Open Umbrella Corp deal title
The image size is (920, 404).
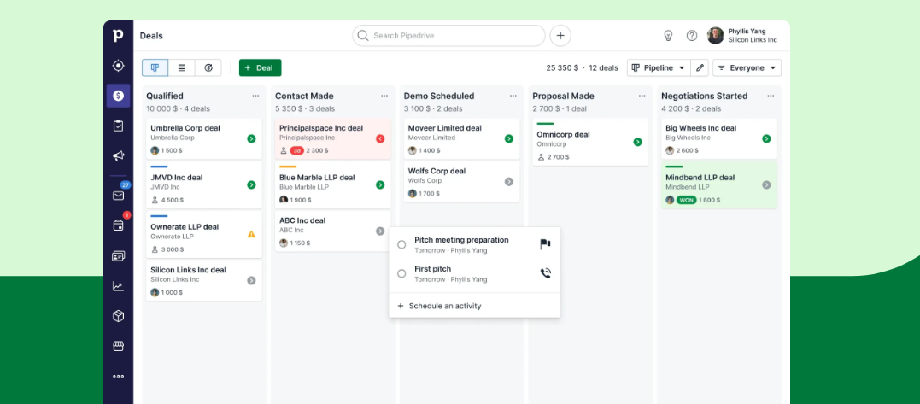pos(185,128)
